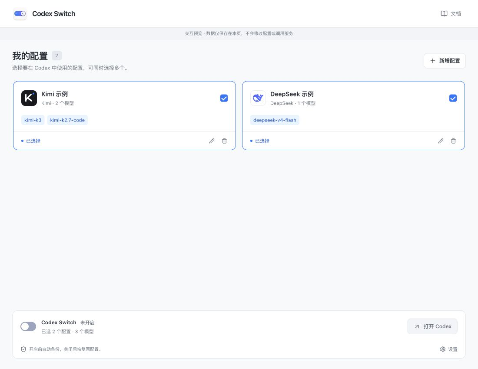Click the kimi-k2.7-code model tag
478x369 pixels.
pos(67,120)
